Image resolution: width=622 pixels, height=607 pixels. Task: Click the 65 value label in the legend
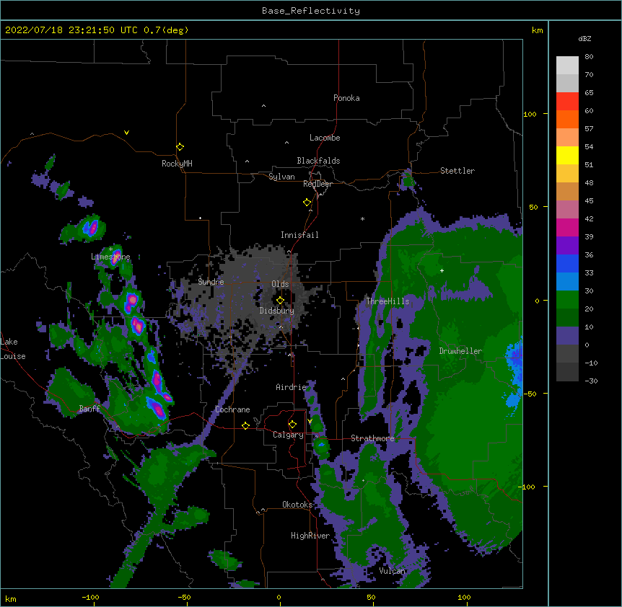(x=589, y=93)
